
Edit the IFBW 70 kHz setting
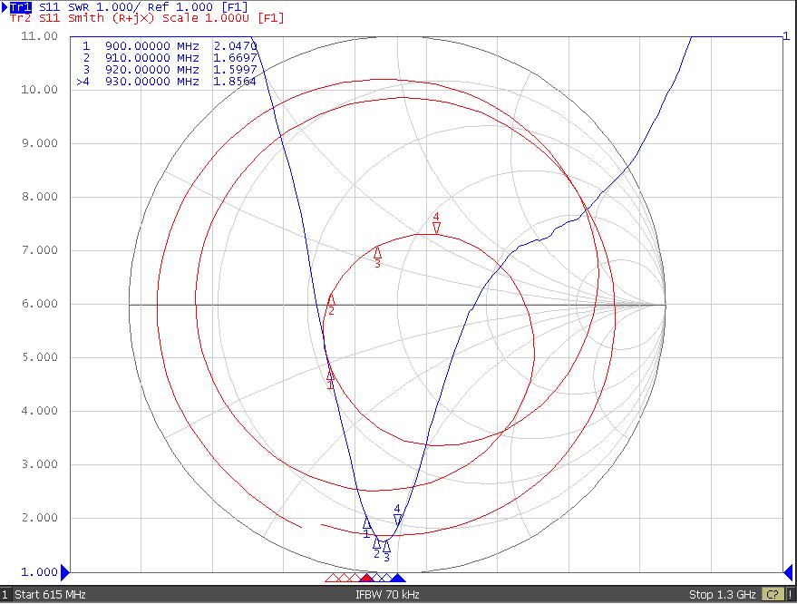[x=387, y=595]
